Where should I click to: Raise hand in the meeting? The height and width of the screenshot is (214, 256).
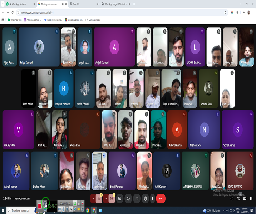click(144, 199)
